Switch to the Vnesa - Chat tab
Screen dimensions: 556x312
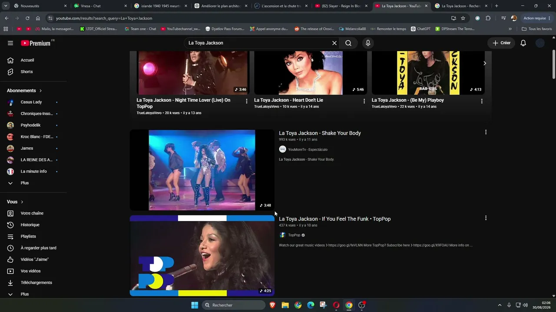(100, 6)
